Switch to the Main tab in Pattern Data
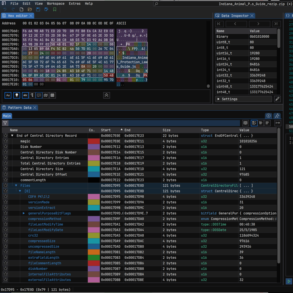 (7, 116)
